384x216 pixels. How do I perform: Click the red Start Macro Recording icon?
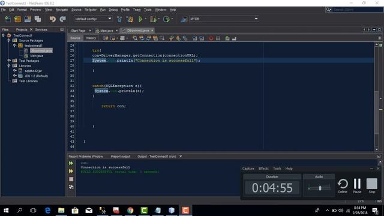pyautogui.click(x=211, y=38)
